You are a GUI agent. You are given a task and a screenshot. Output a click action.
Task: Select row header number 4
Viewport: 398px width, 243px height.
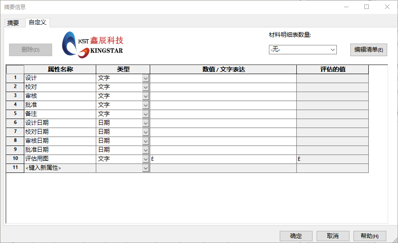point(15,105)
